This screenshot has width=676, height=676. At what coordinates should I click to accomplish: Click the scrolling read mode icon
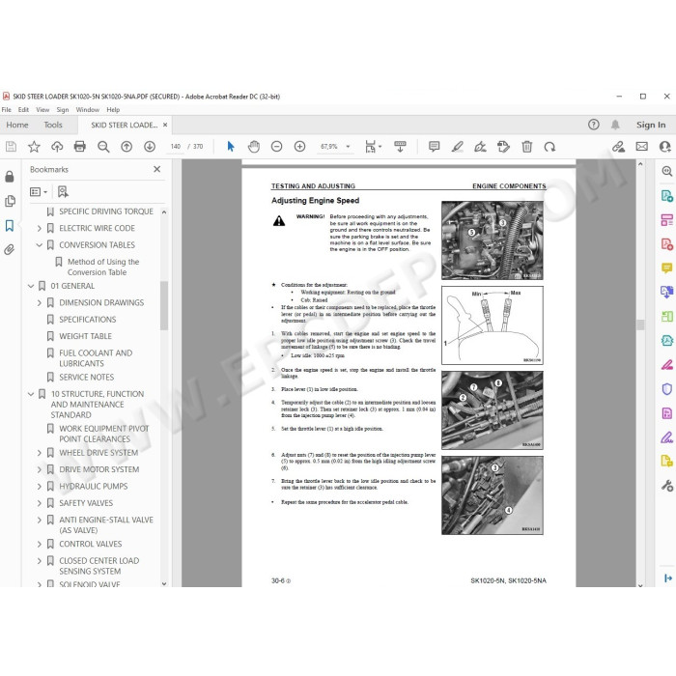400,147
